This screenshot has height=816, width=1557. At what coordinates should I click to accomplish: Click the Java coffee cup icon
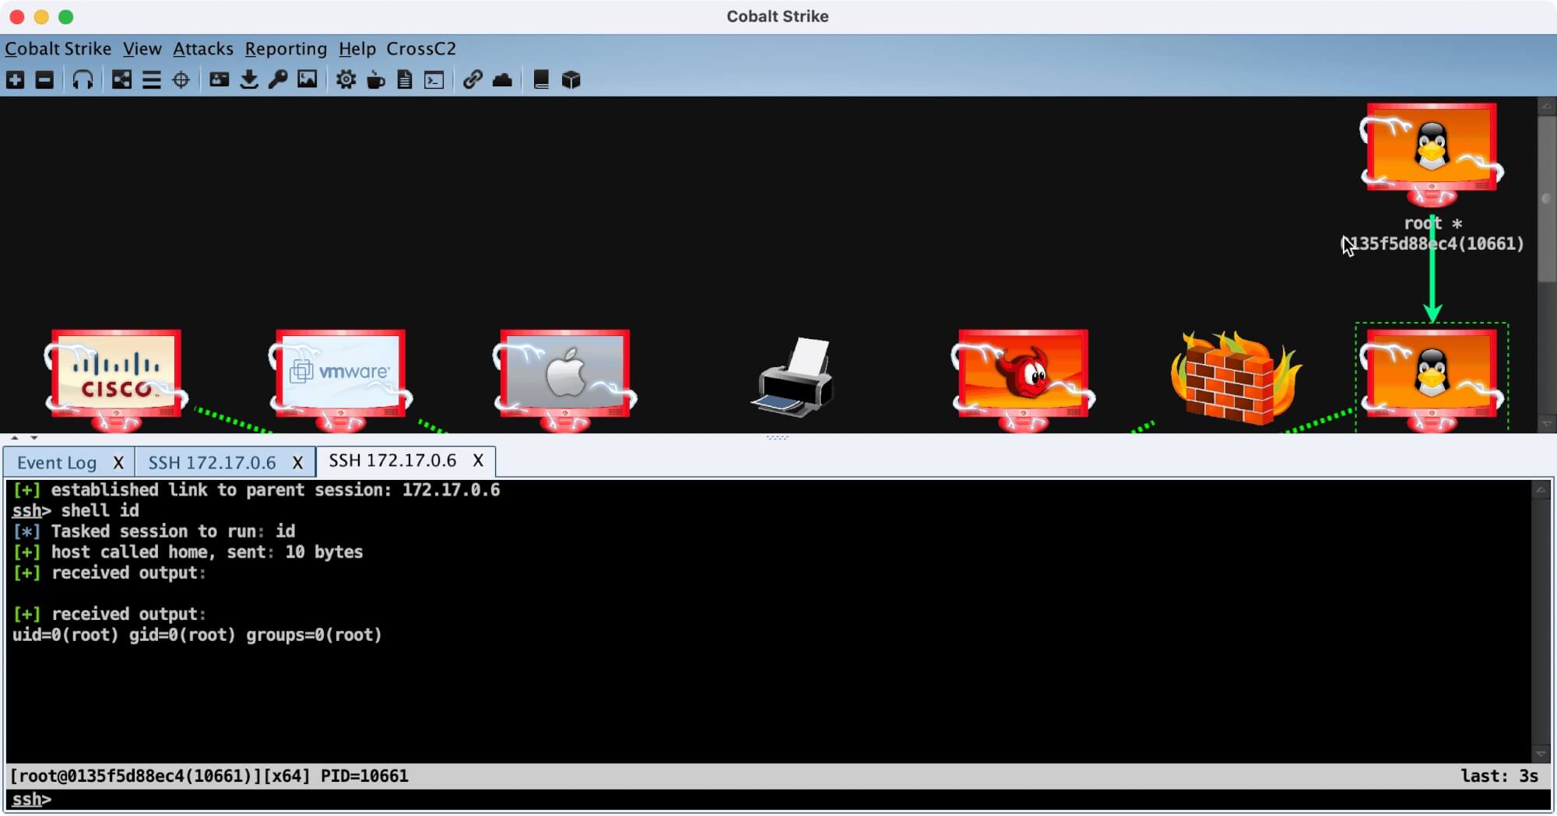pos(376,80)
